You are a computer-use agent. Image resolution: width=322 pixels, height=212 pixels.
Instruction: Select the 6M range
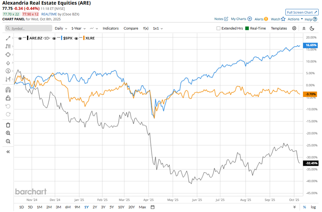coord(68,207)
